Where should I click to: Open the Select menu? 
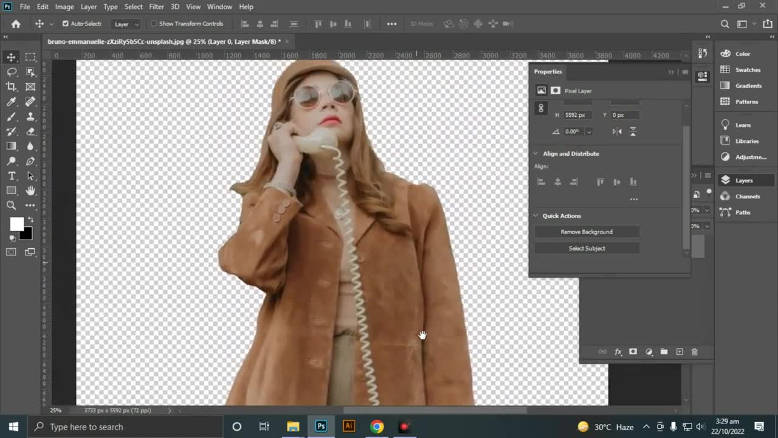pyautogui.click(x=134, y=7)
